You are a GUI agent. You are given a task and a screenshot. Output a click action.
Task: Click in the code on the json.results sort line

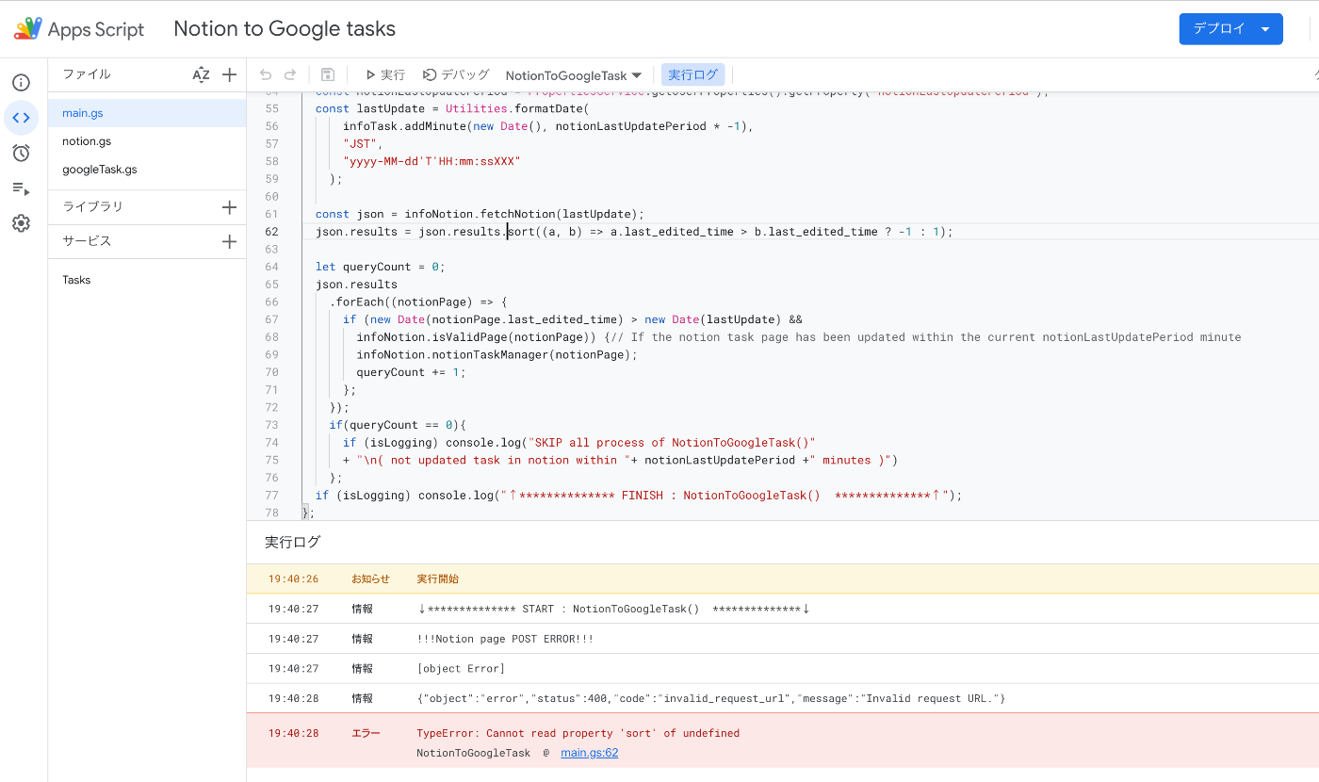tap(634, 232)
